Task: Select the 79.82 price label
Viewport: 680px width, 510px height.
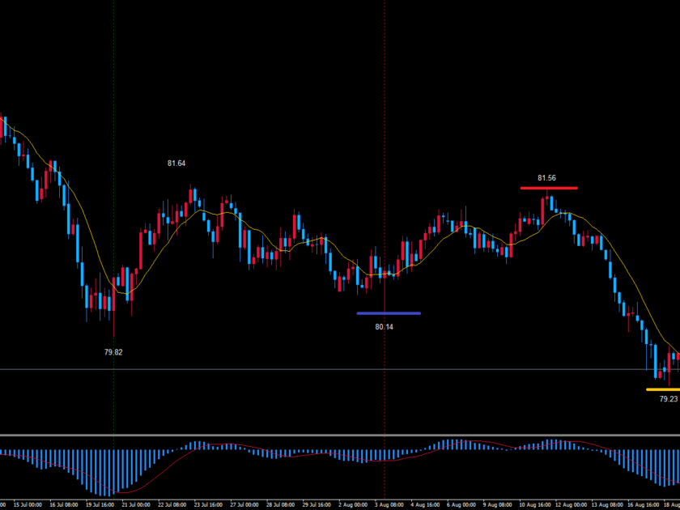Action: point(113,352)
